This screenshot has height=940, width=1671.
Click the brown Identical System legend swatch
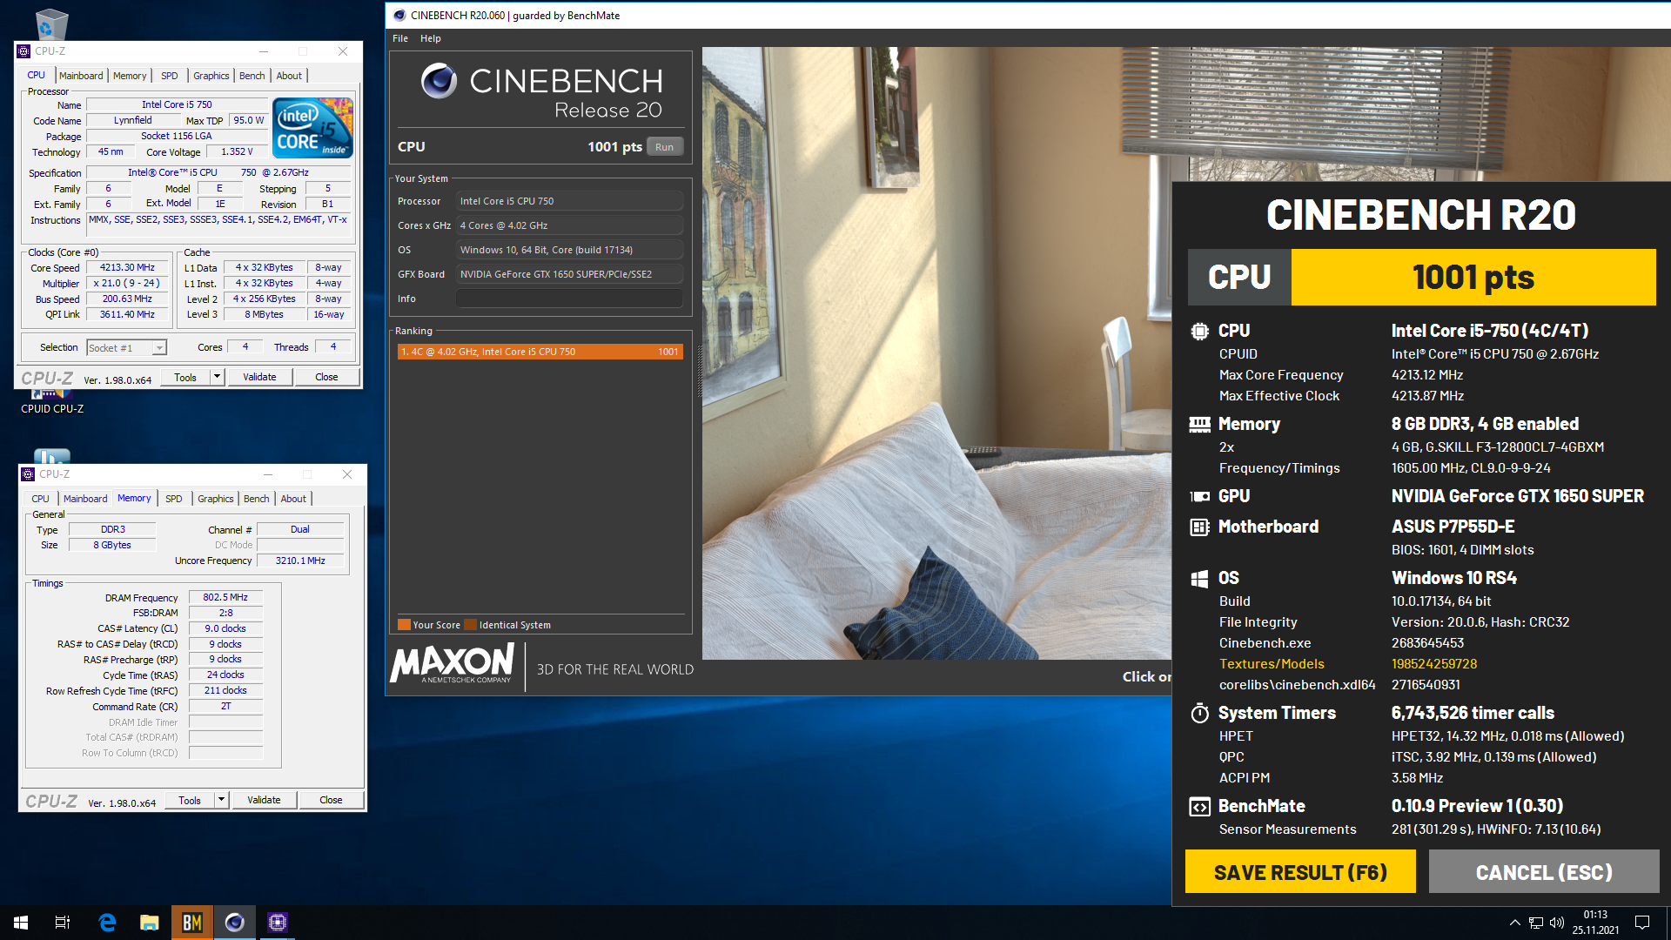471,624
